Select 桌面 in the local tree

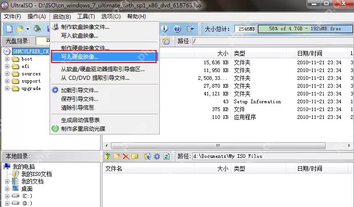coord(27,189)
